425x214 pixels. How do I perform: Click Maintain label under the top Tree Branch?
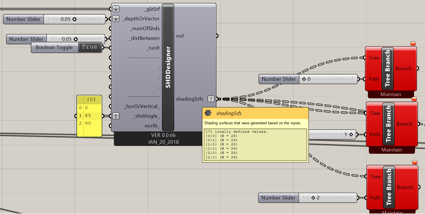click(x=391, y=94)
